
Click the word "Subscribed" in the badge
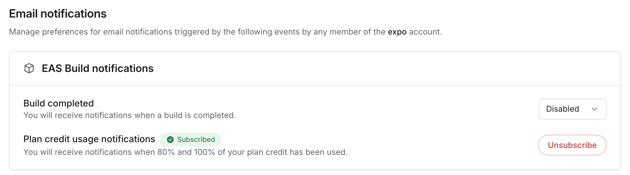click(196, 140)
